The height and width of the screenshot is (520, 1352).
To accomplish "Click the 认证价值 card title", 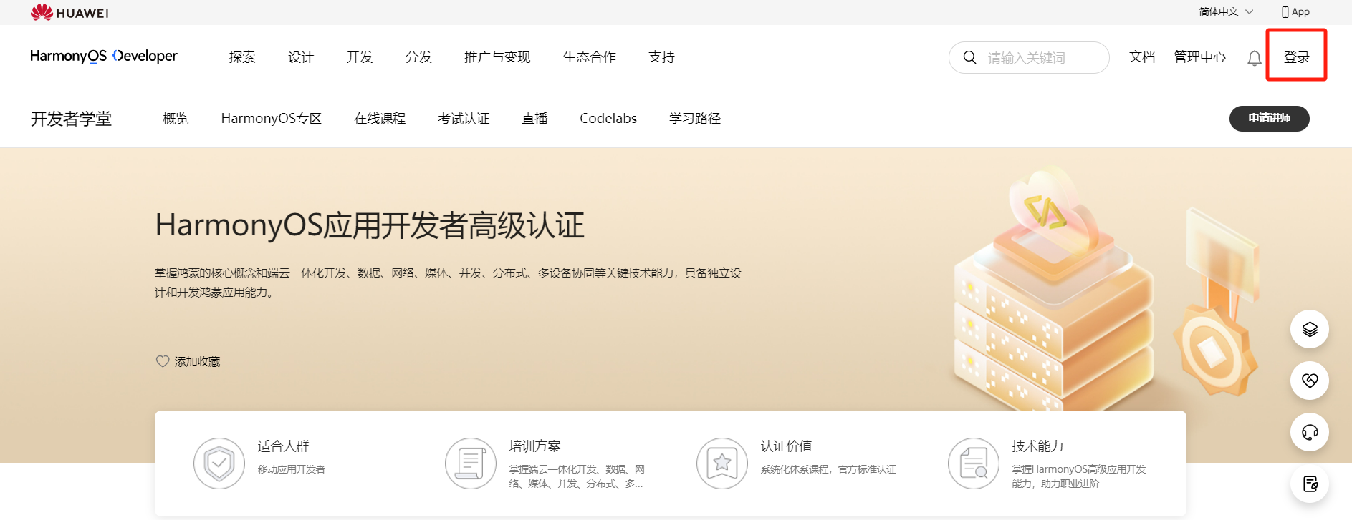I will [x=786, y=446].
